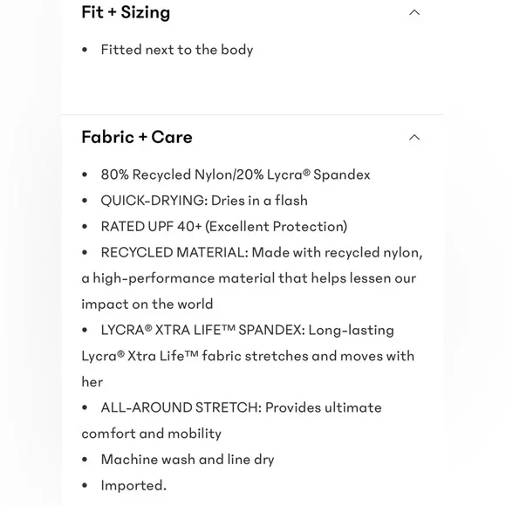The width and height of the screenshot is (506, 506).
Task: Click the 'a high-performance material' line
Action: 249,278
